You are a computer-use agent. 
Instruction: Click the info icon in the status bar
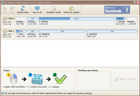pyautogui.click(x=2, y=93)
